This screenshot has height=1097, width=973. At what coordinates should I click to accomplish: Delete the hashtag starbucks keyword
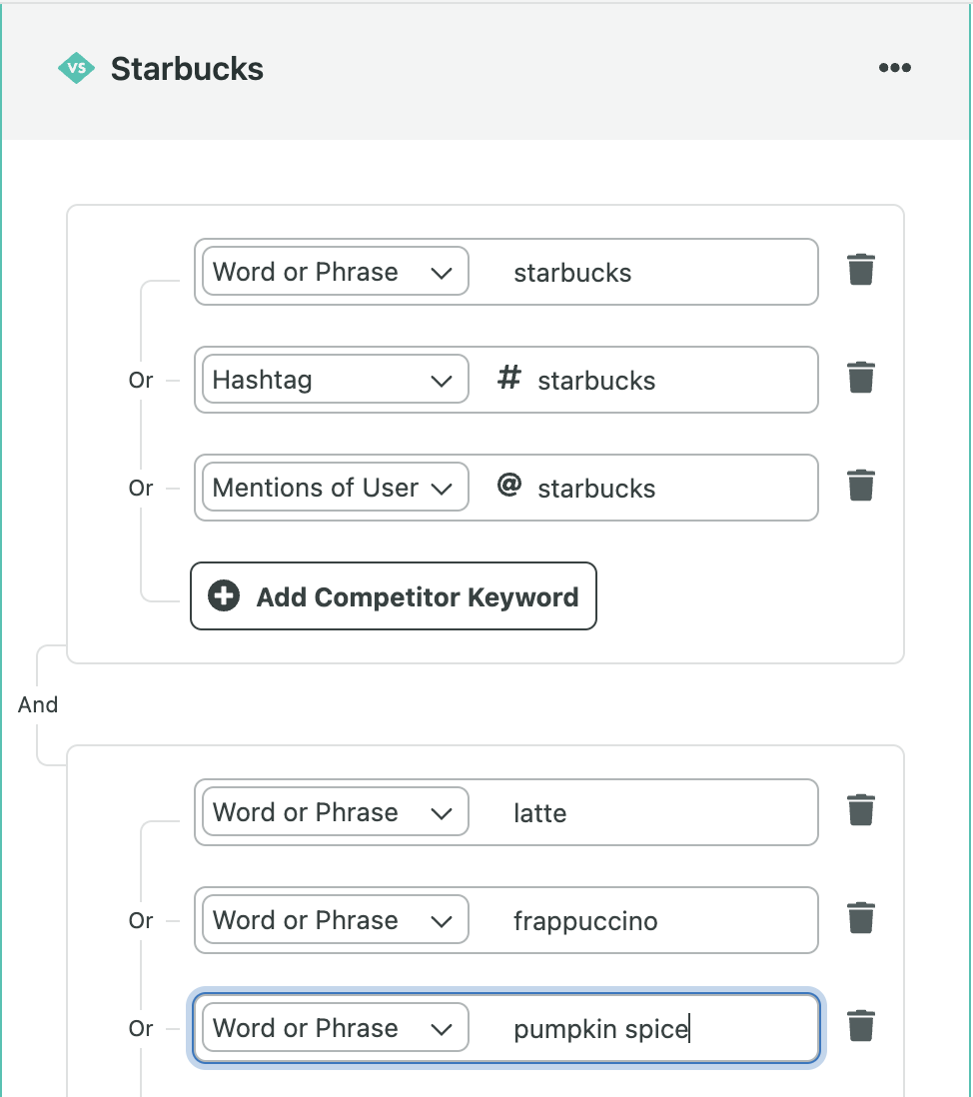[861, 378]
